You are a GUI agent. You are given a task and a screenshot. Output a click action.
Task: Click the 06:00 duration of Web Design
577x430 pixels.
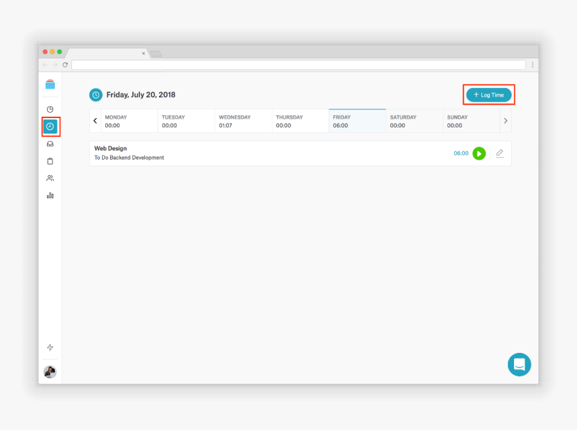tap(461, 154)
